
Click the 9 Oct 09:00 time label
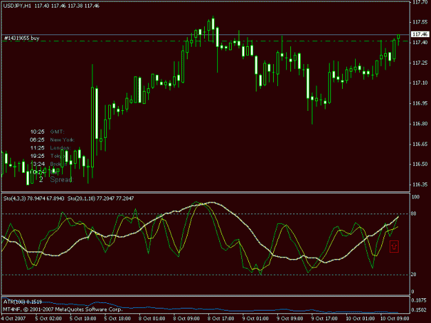[x=290, y=319]
